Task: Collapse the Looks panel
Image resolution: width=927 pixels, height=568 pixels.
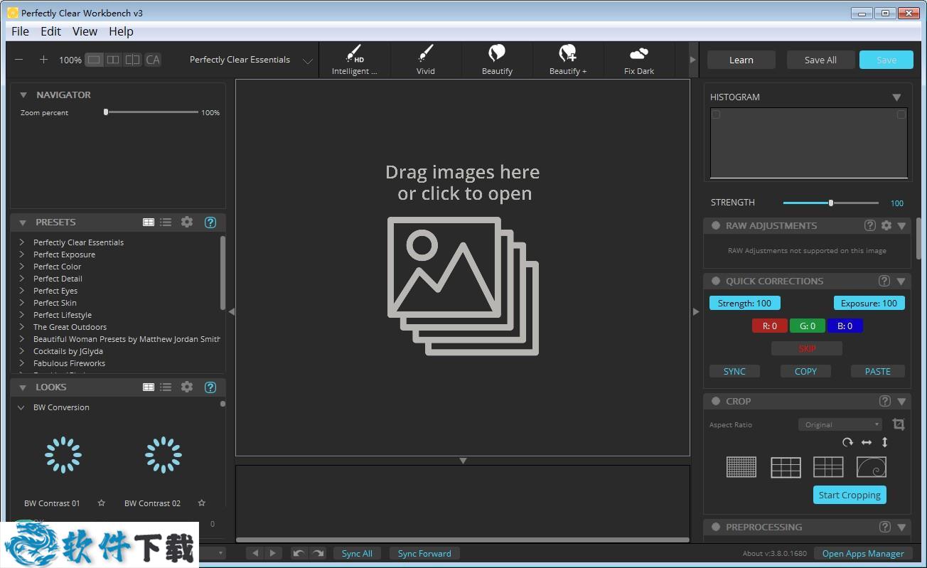Action: [23, 387]
